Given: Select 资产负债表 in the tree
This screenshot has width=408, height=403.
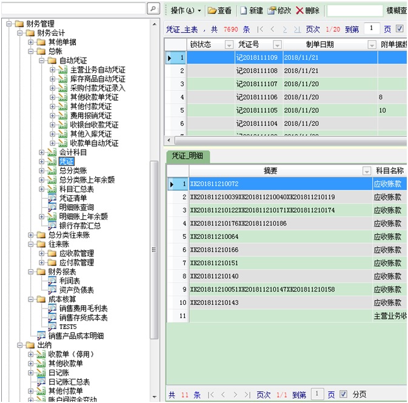Looking at the screenshot, I should click(76, 290).
